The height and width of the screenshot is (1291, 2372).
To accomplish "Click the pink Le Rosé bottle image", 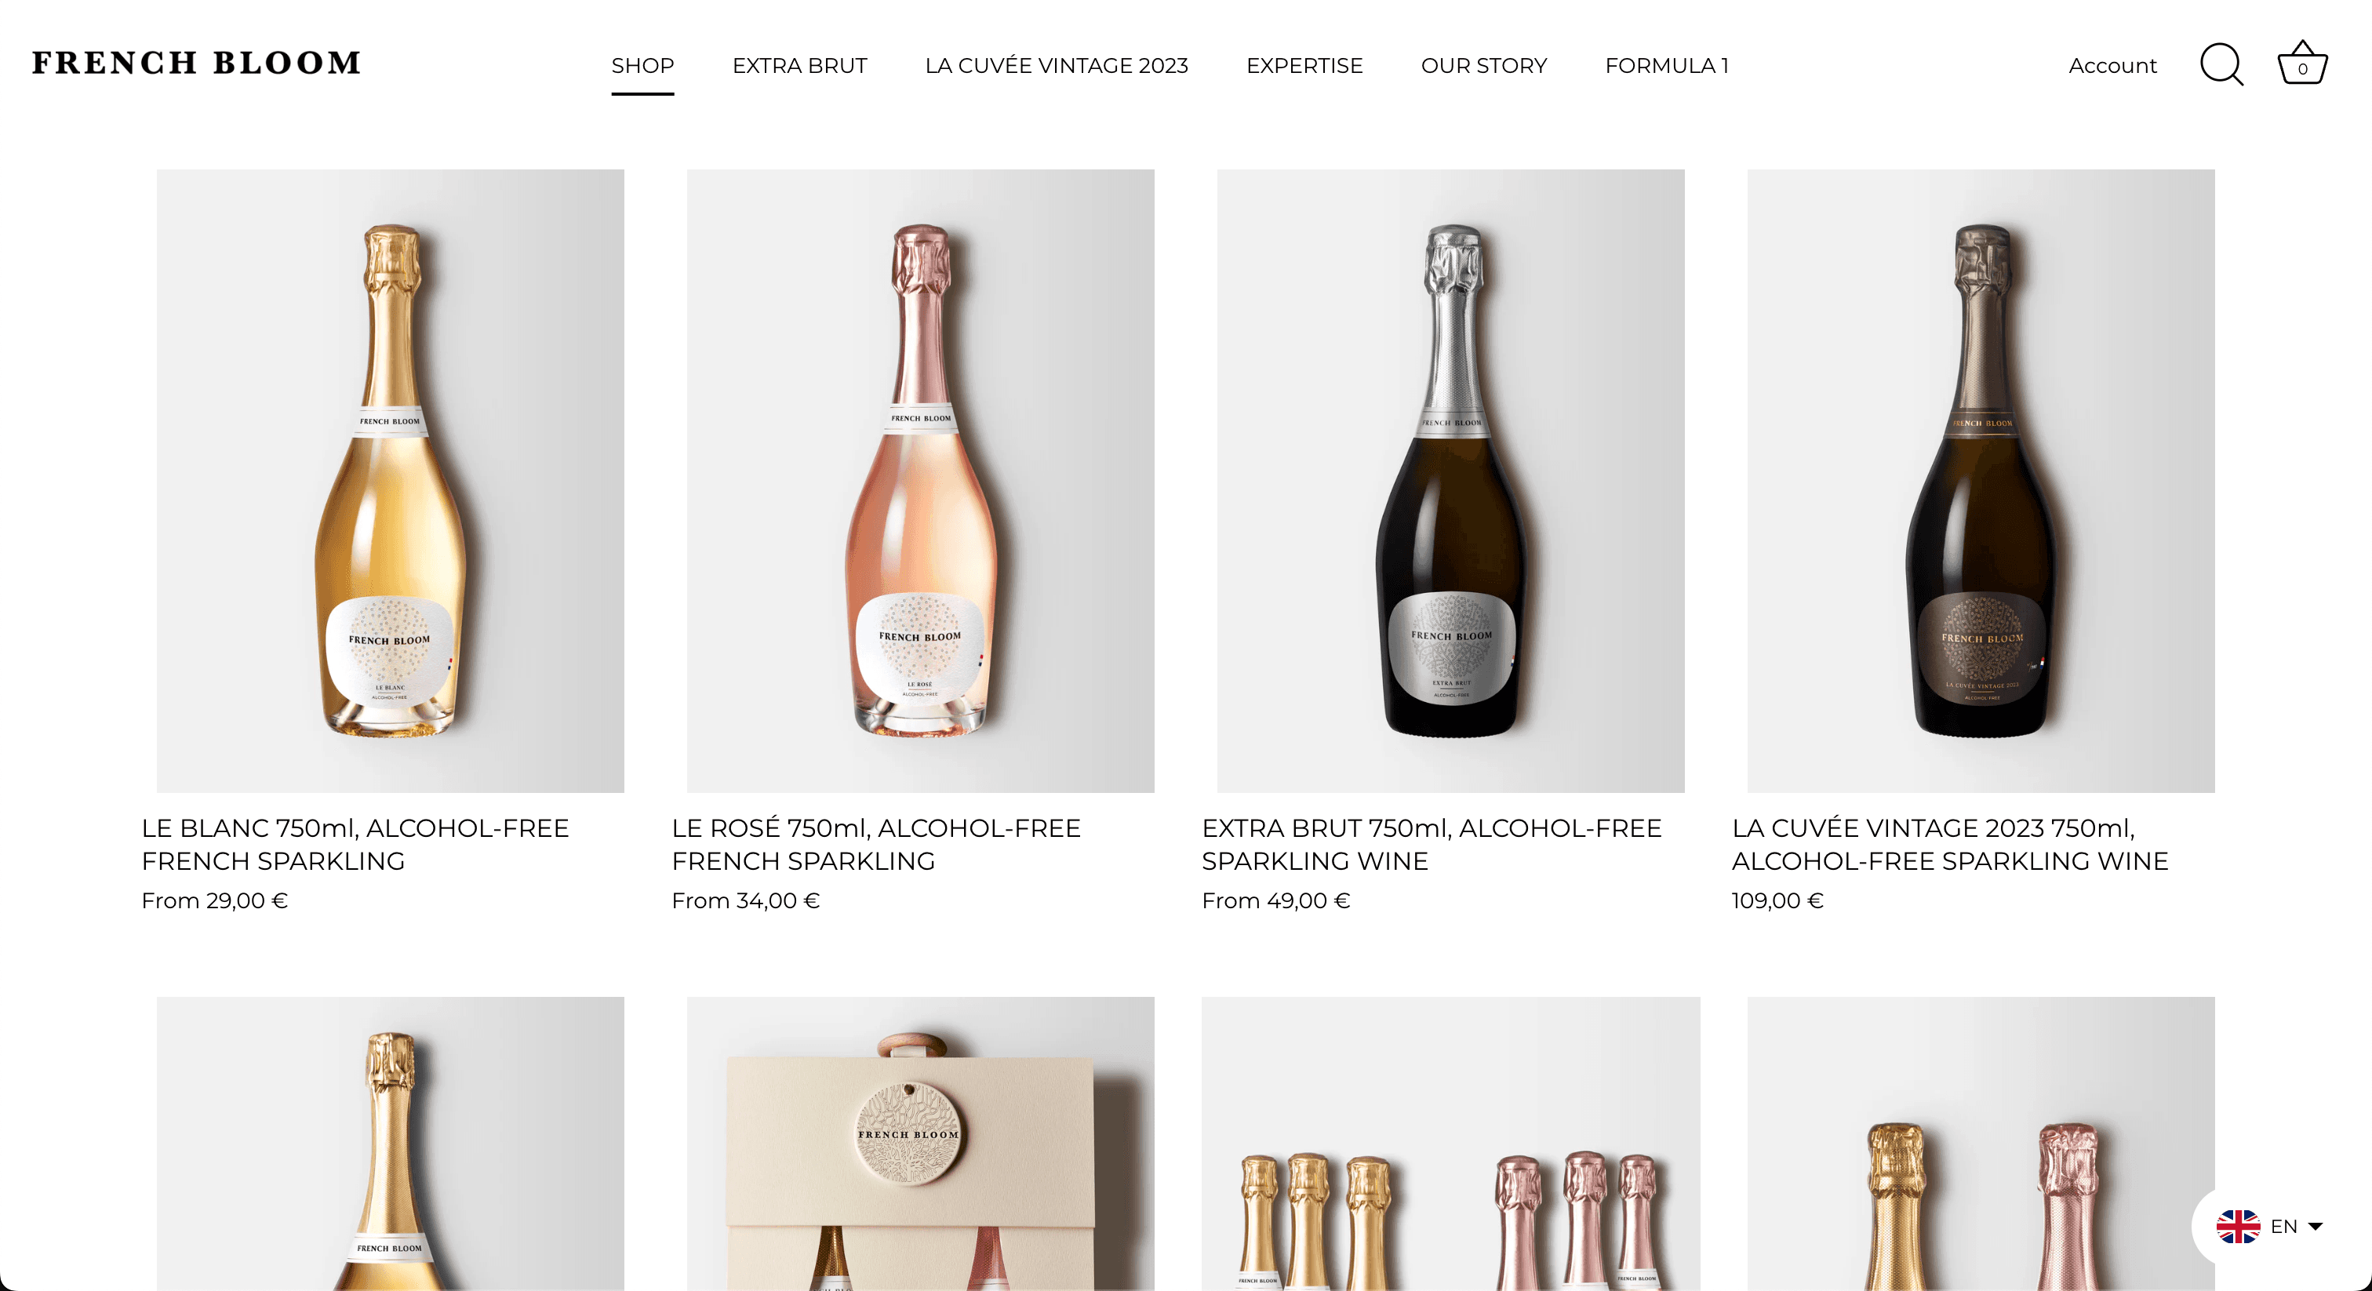I will click(921, 481).
